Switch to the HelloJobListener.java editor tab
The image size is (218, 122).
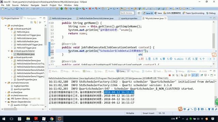60,18
